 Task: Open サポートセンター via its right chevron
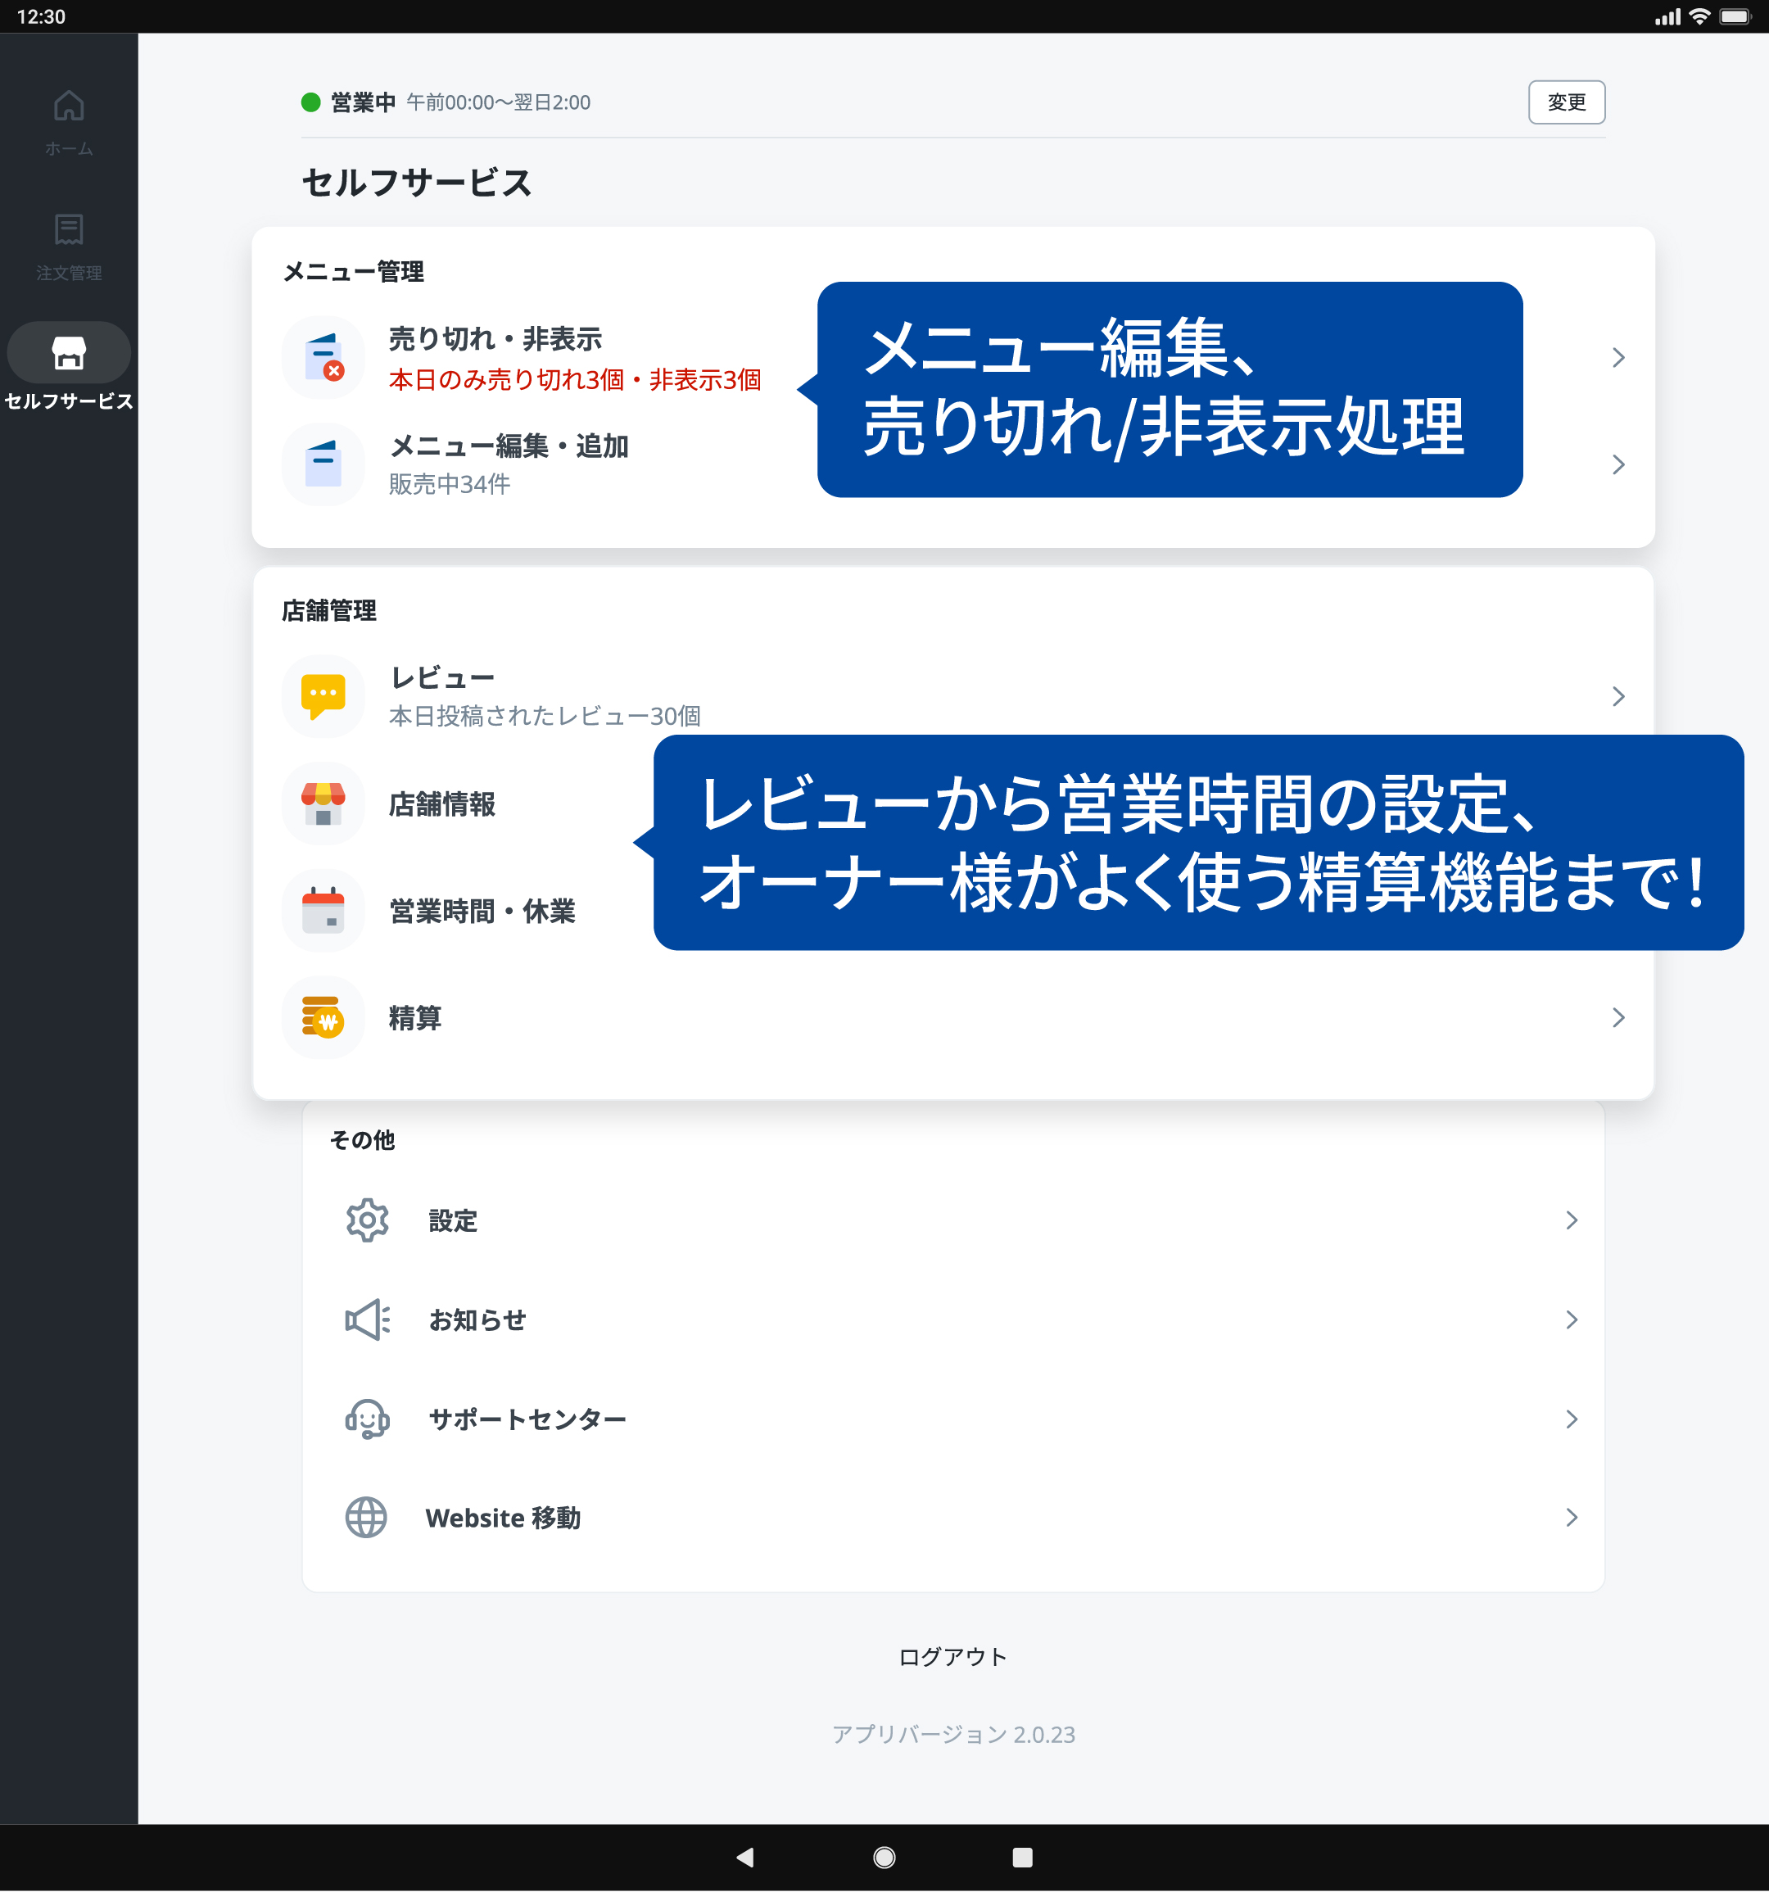point(1571,1419)
